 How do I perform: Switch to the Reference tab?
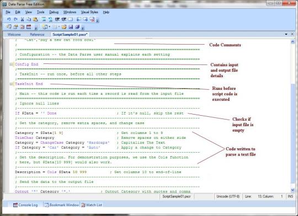pyautogui.click(x=37, y=35)
